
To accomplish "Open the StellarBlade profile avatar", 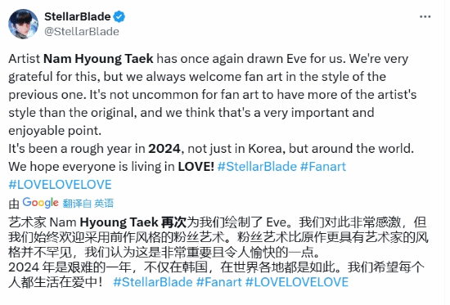I will coord(23,24).
